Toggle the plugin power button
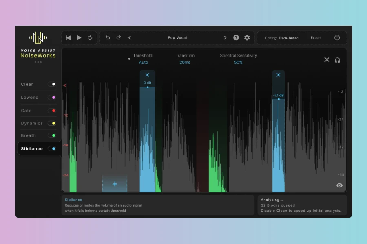367x244 pixels. 337,38
